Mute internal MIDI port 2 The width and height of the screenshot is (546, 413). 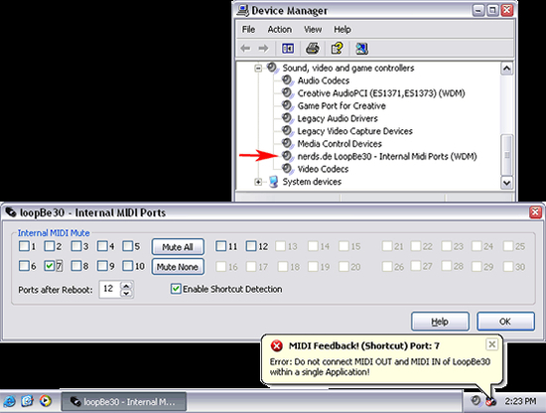[50, 246]
